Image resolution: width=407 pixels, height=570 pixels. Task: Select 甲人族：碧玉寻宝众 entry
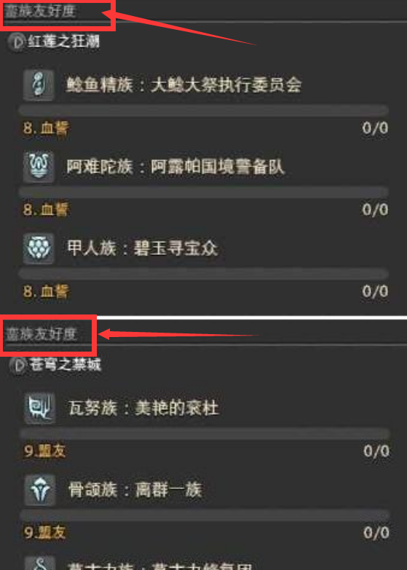click(x=143, y=249)
